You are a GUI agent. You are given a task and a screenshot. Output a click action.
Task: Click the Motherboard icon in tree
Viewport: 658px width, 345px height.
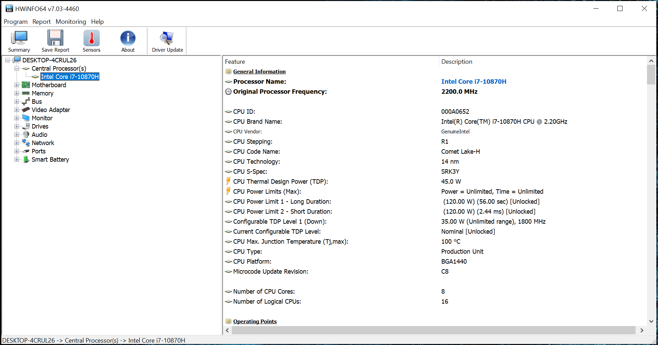[x=26, y=85]
